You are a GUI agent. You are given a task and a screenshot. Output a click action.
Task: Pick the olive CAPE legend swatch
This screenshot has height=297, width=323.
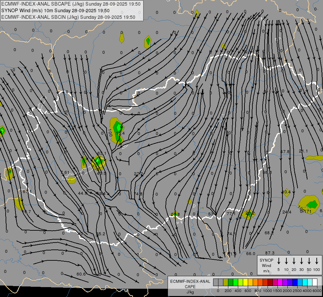(x=226, y=282)
